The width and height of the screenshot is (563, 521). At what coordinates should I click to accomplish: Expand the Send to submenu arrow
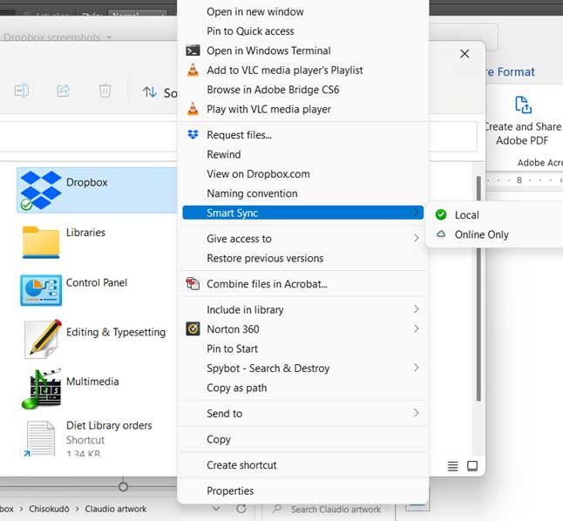pos(416,413)
